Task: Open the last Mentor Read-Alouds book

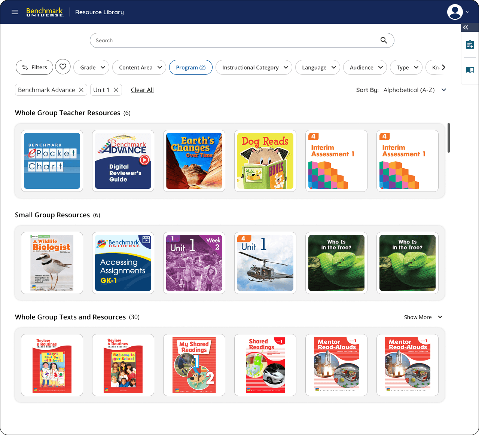Action: (408, 365)
